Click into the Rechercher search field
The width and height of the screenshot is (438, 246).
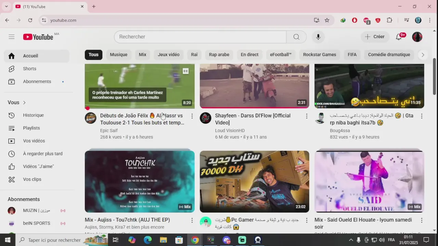(x=200, y=37)
